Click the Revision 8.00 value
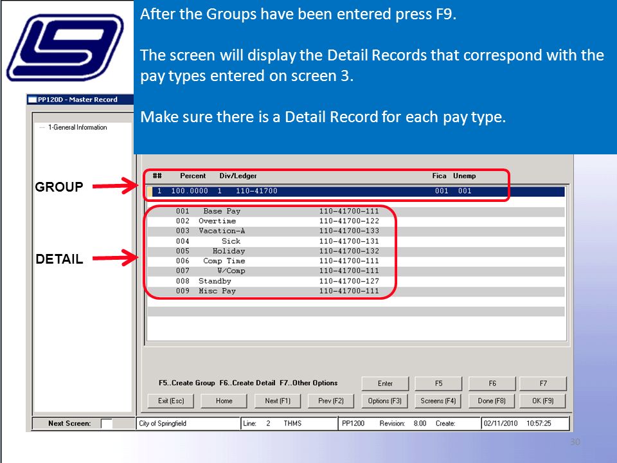This screenshot has height=463, width=617. click(x=420, y=424)
